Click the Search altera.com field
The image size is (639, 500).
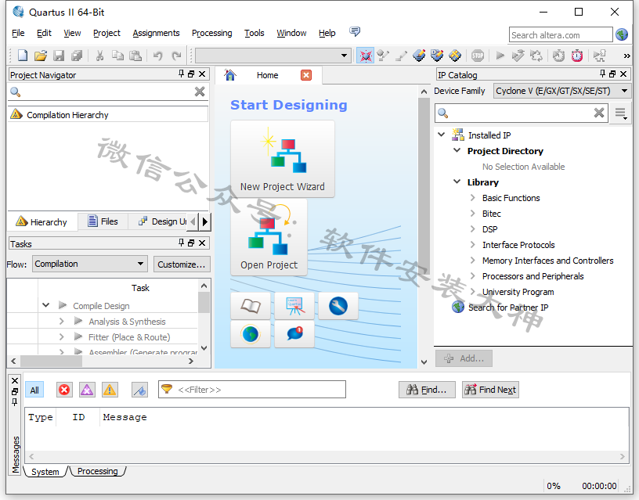pos(561,35)
